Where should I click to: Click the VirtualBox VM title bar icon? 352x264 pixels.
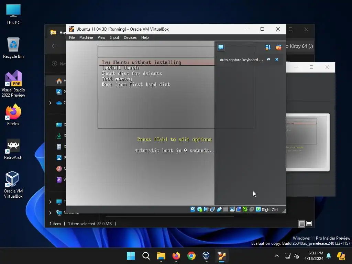click(71, 29)
